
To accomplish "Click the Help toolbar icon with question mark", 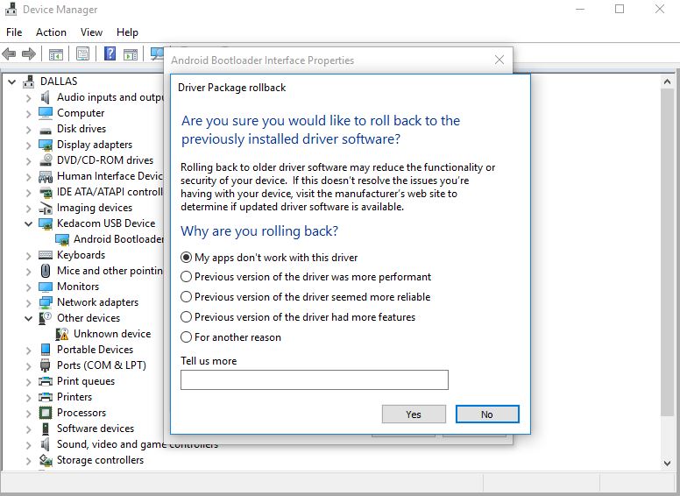I will click(110, 54).
